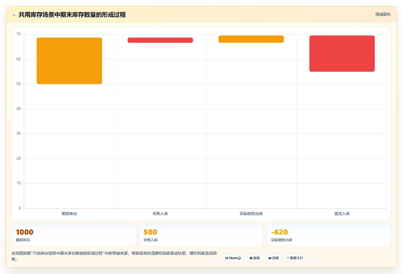Click the 实际销售出库 caption under -620
Image resolution: width=403 pixels, height=274 pixels.
tap(282, 240)
